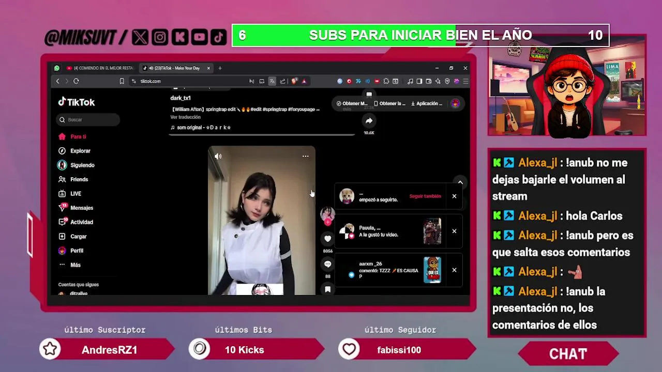The image size is (662, 372).
Task: Open Explorar in TikTok sidebar
Action: pyautogui.click(x=74, y=151)
